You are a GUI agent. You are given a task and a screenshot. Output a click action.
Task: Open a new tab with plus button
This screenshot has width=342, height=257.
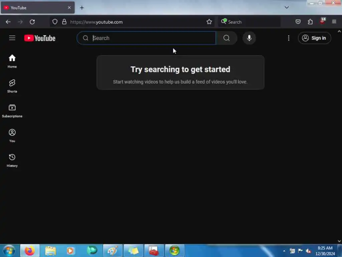[82, 8]
